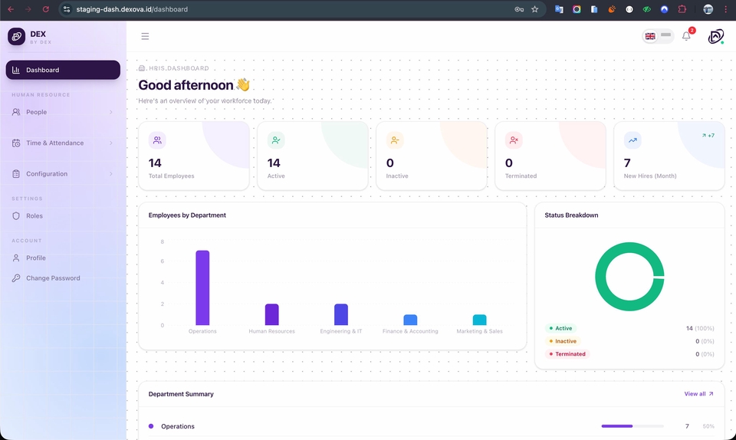Expand the People menu
Viewport: 736px width, 440px height.
[63, 112]
